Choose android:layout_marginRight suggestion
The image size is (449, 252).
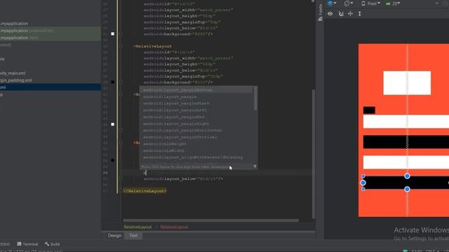pyautogui.click(x=196, y=124)
